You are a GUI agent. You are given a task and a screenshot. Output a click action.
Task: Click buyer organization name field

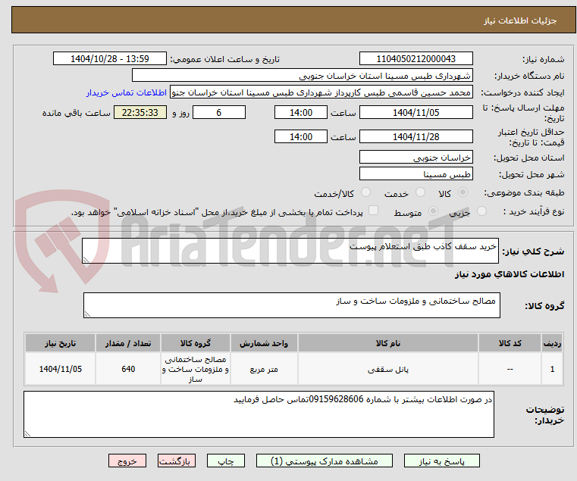coord(303,76)
